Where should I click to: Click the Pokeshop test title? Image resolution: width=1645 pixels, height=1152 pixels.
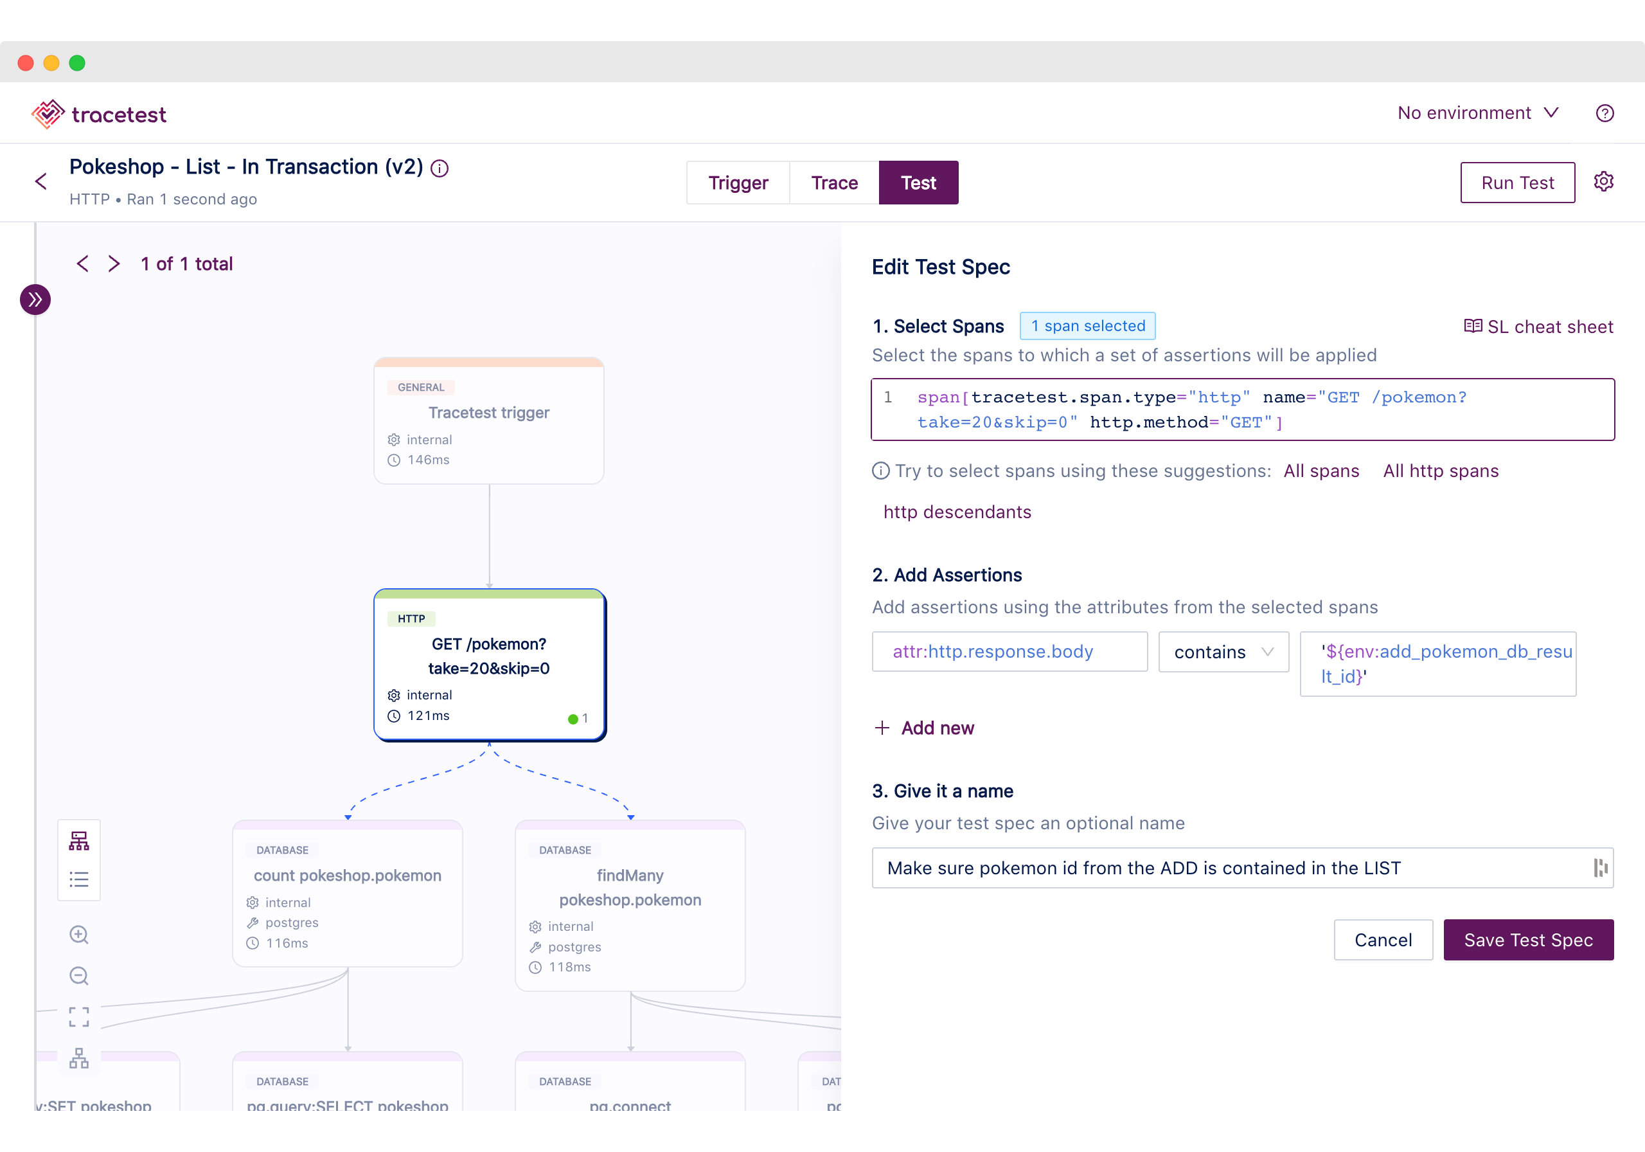point(247,167)
